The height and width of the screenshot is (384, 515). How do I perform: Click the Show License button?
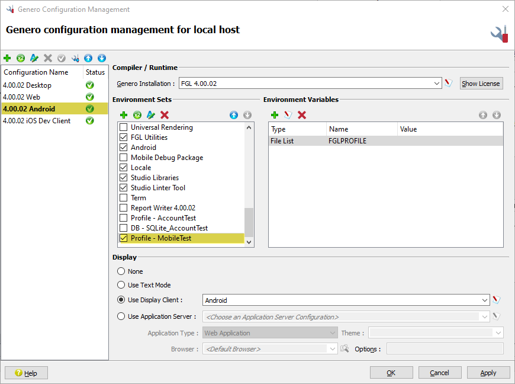[x=481, y=83]
